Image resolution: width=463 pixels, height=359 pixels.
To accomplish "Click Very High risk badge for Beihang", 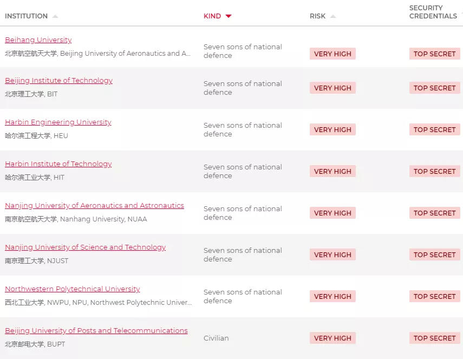I will pyautogui.click(x=332, y=54).
